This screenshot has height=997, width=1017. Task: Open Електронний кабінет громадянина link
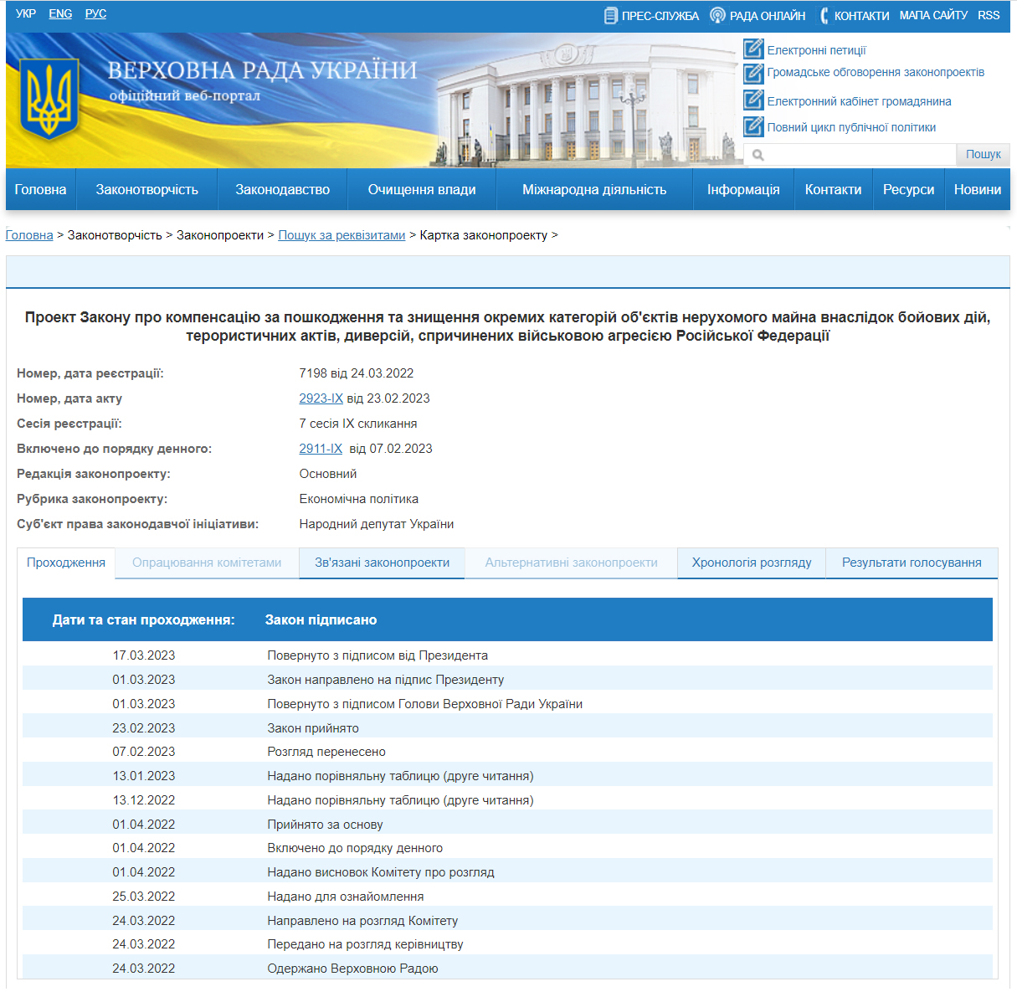pos(859,101)
